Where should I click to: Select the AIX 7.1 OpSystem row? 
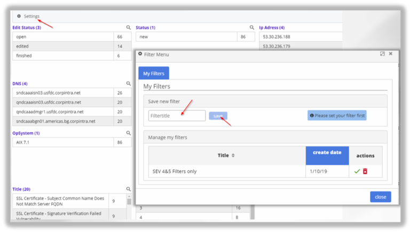click(x=62, y=142)
